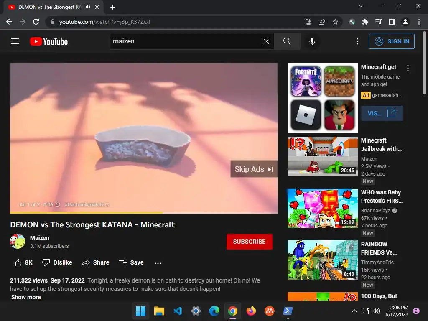Open 100 Days, But video title
428x321 pixels.
point(379,296)
